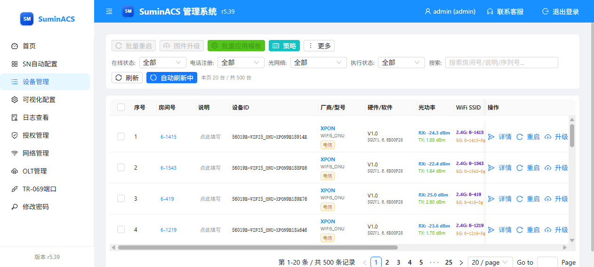This screenshot has height=267, width=594.
Task: Tick the select-all checkbox in table header
Action: [x=121, y=107]
